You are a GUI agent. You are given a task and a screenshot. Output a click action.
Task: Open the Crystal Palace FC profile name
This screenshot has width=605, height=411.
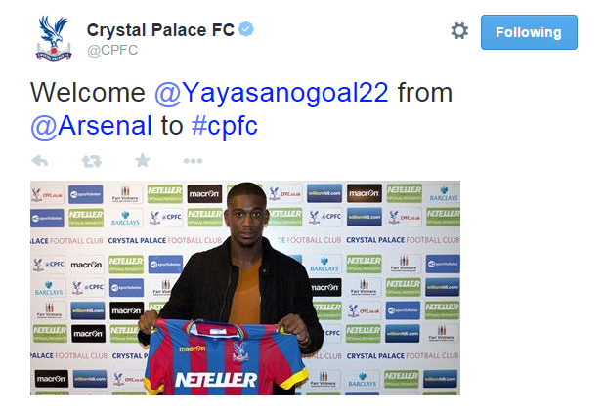tap(160, 30)
